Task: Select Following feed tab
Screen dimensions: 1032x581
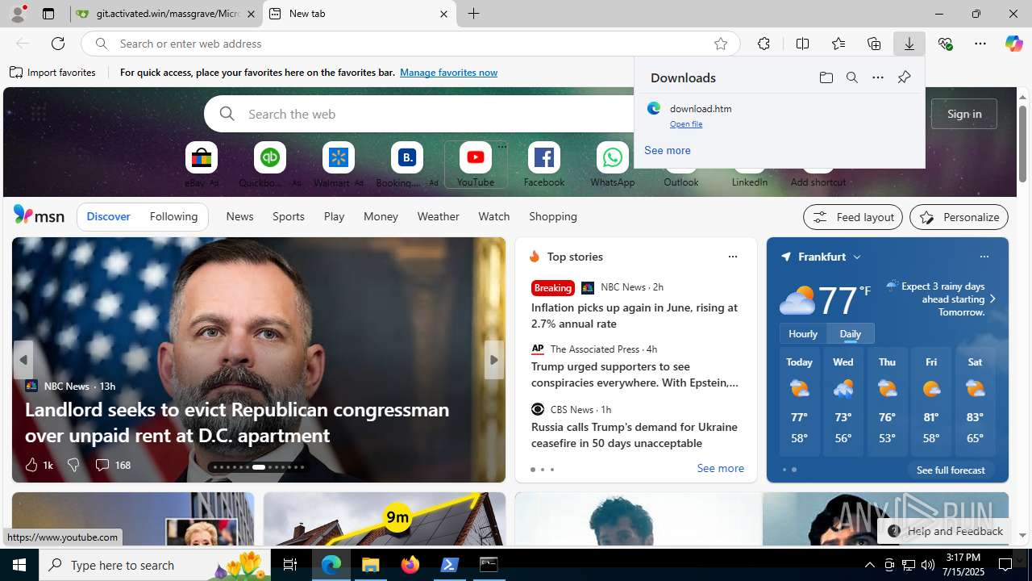Action: [x=173, y=216]
